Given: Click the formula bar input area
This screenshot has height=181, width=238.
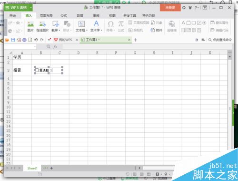Looking at the screenshot, I should [147, 47].
